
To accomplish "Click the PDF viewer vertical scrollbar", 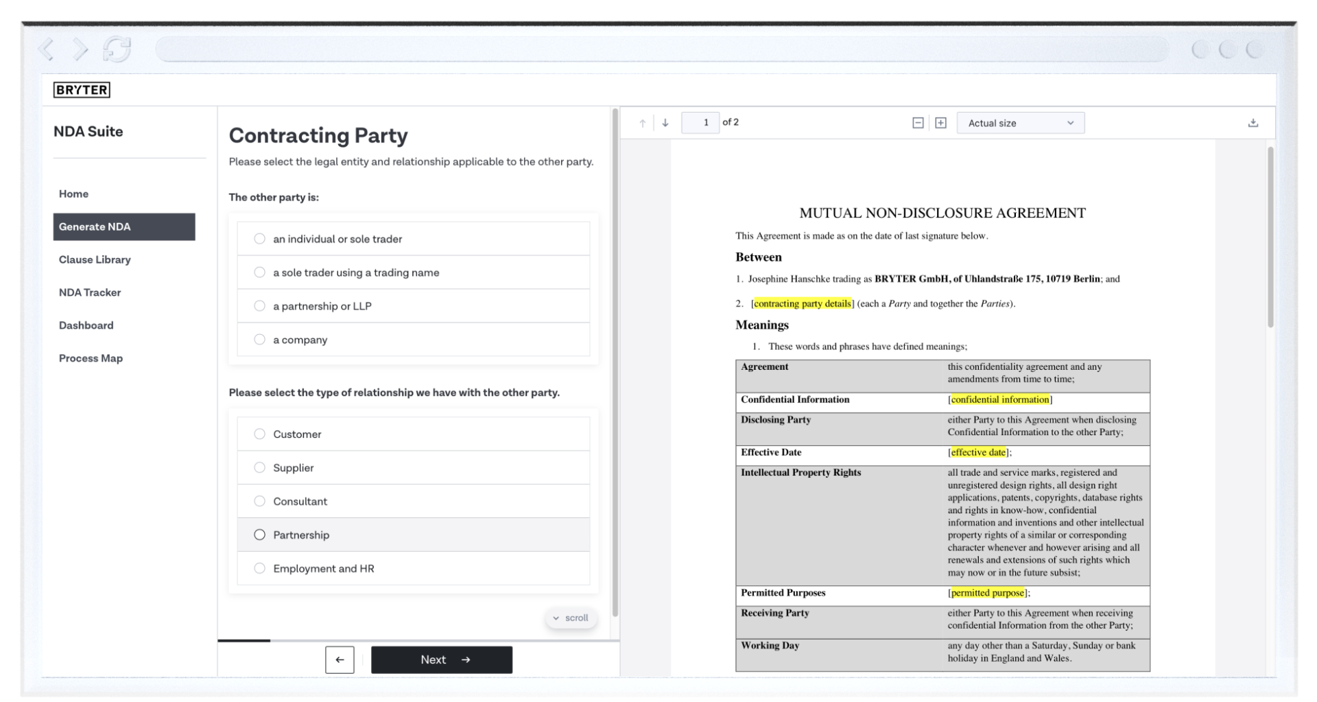I will 1270,237.
